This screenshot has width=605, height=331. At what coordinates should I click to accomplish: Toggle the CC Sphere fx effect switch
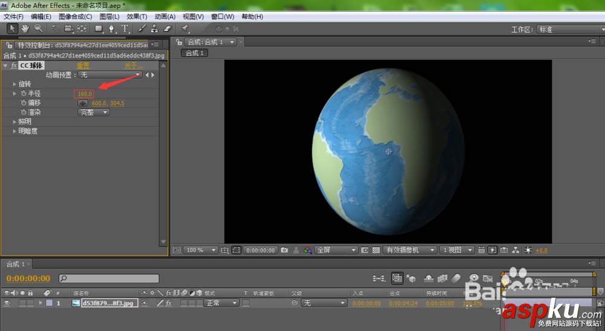pos(14,66)
